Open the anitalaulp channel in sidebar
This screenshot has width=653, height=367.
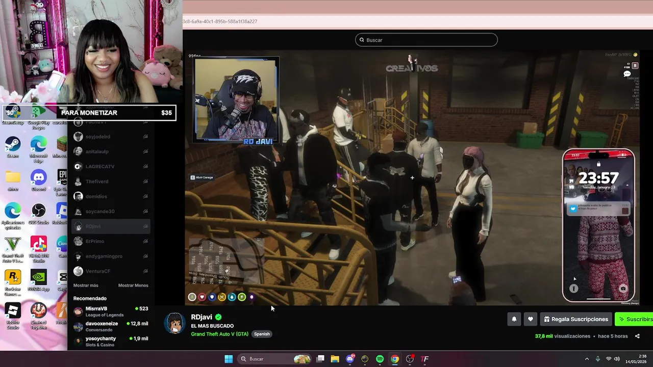pos(111,151)
